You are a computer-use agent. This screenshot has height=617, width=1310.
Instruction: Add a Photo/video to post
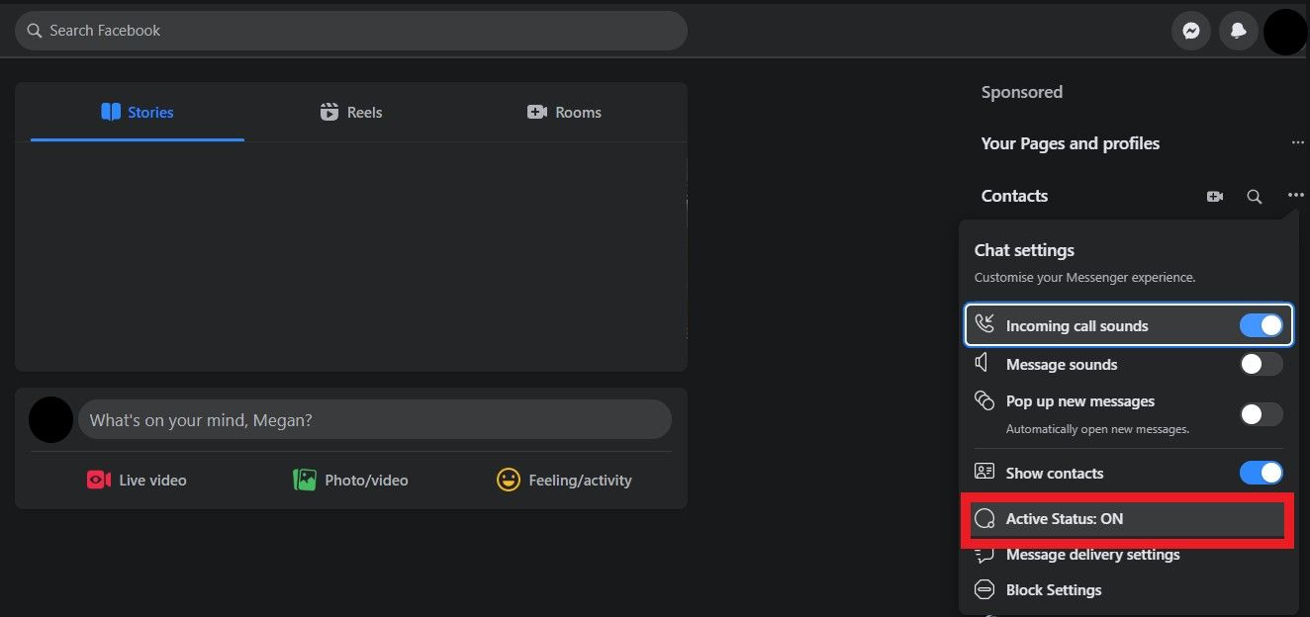click(x=351, y=481)
